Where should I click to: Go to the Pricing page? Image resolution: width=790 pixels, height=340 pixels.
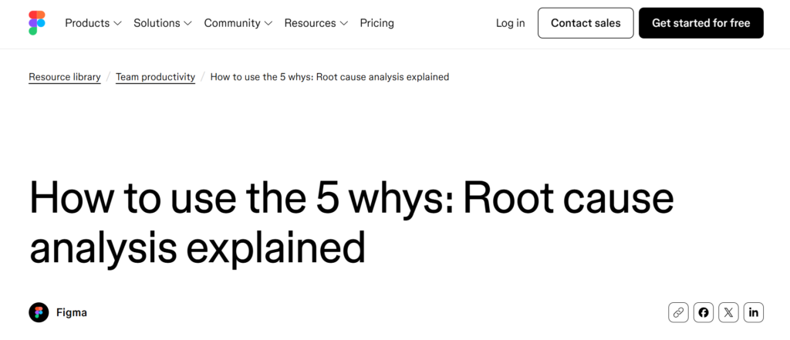click(376, 23)
